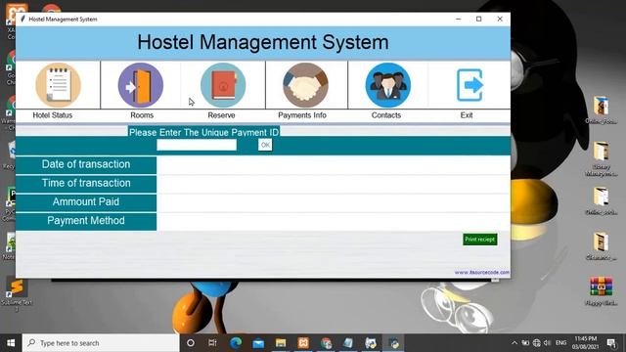This screenshot has width=626, height=352.
Task: Open the notification center icon
Action: (x=611, y=343)
